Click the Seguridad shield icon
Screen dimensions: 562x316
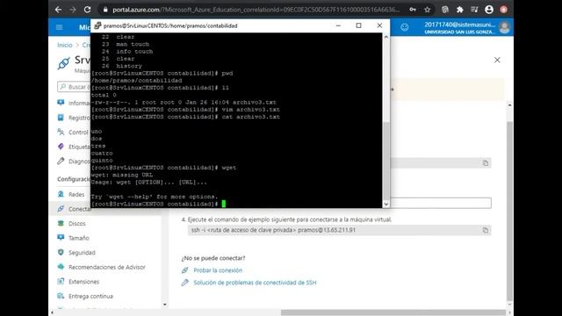(61, 252)
